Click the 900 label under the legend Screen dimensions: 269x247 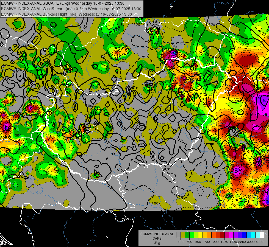(x=216, y=242)
